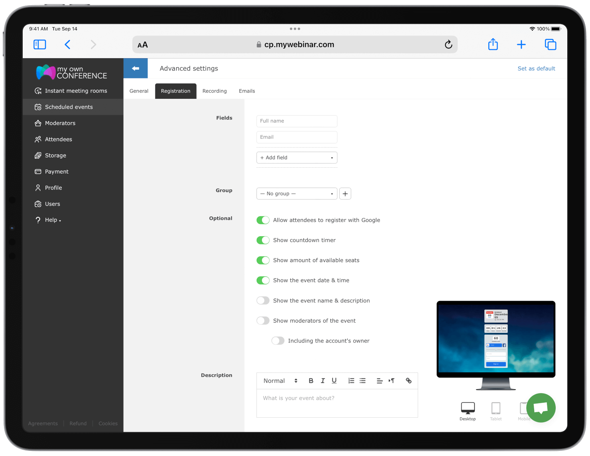The height and width of the screenshot is (456, 590).
Task: Go to the Storage section
Action: coord(56,155)
